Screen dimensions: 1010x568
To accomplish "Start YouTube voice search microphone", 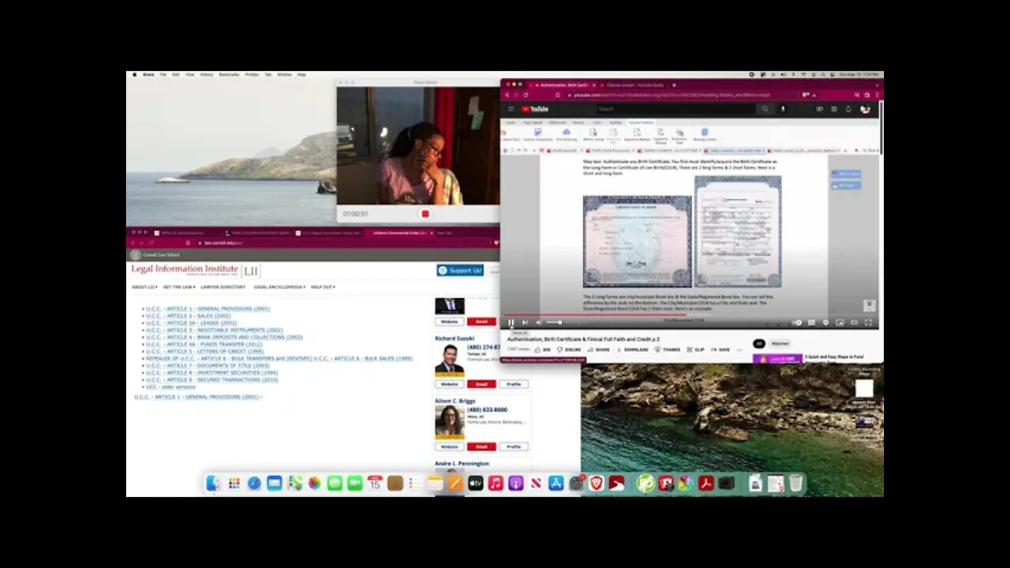I will pyautogui.click(x=783, y=109).
